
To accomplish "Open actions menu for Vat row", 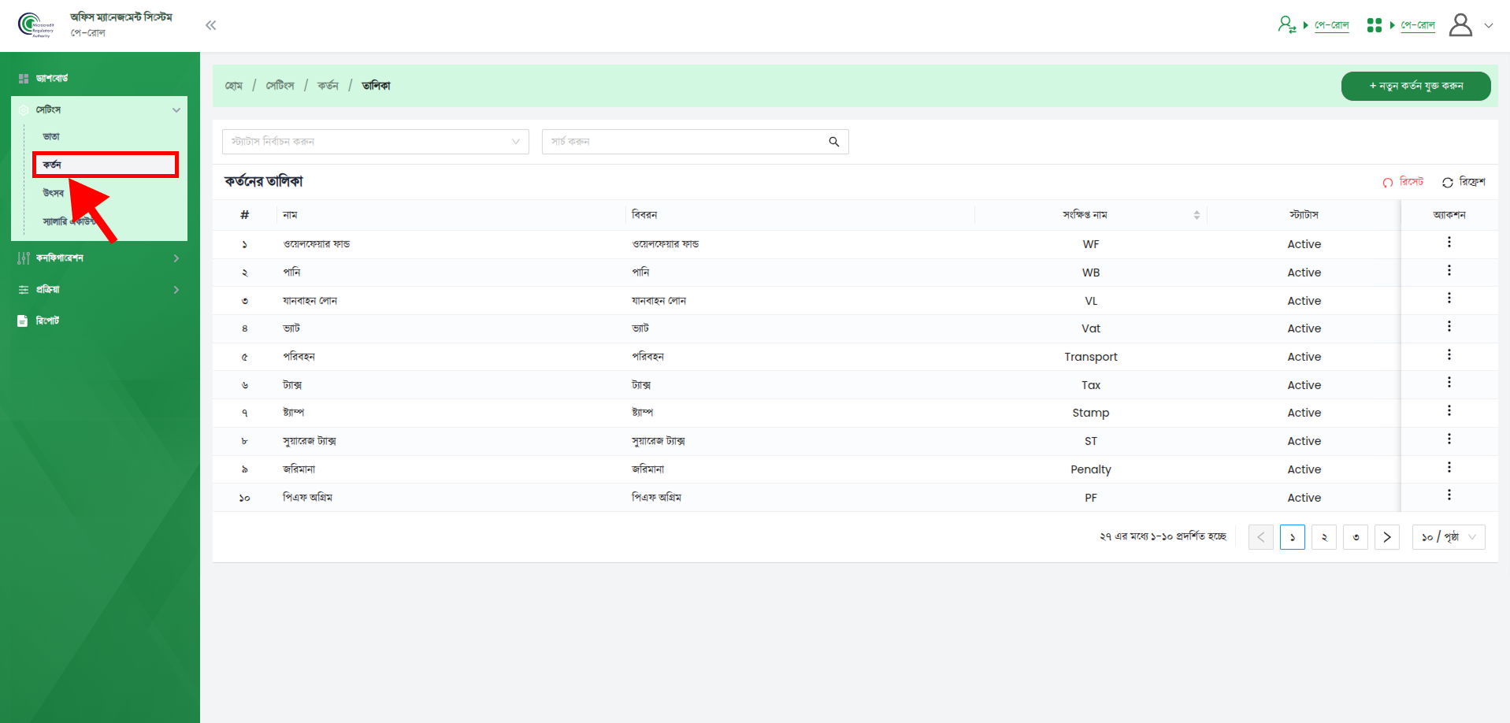I will (x=1449, y=327).
